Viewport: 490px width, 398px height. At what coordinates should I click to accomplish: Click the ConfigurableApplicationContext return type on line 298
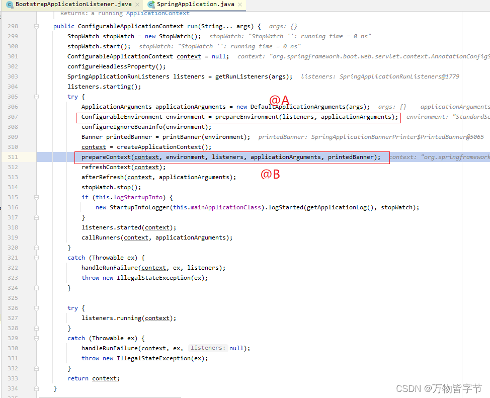point(131,26)
